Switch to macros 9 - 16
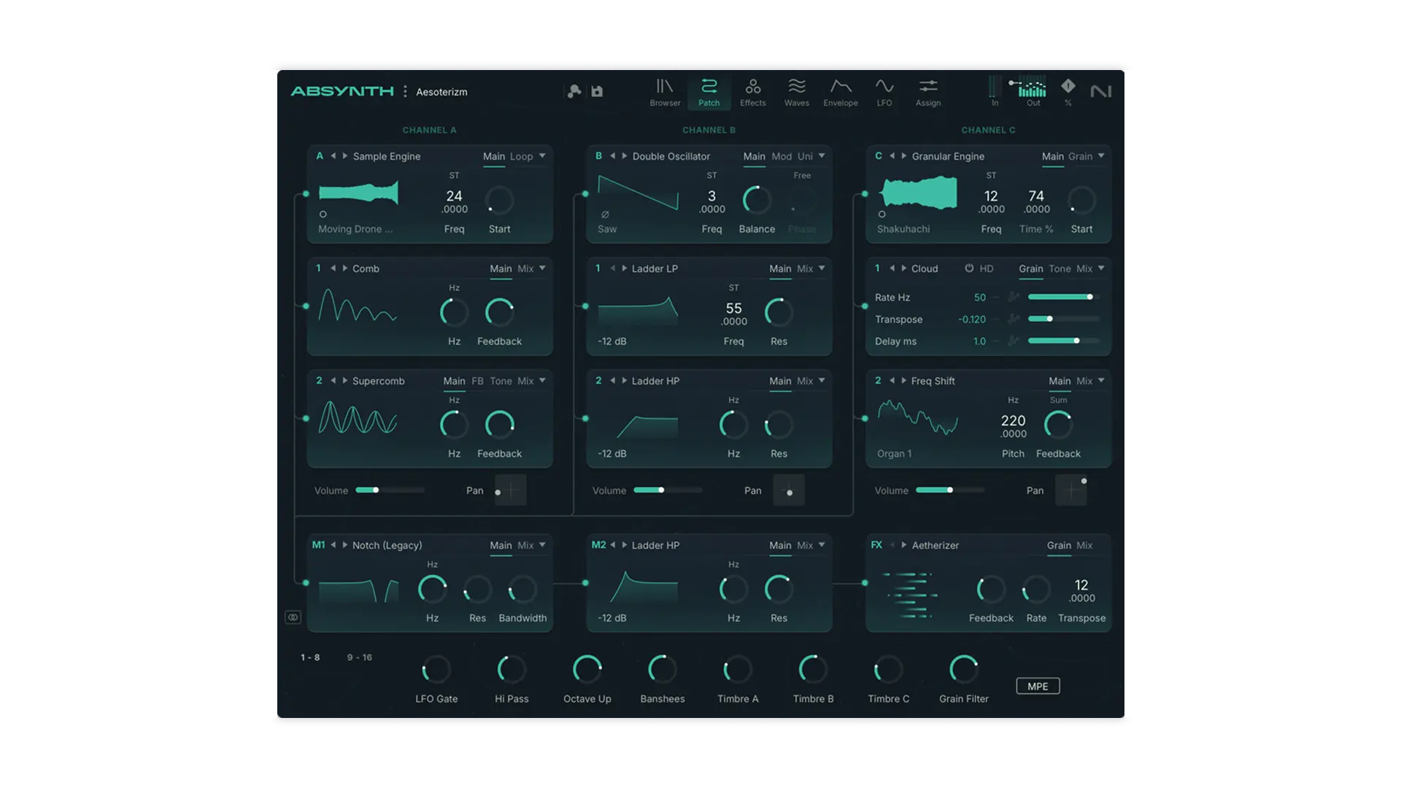Screen dimensions: 1401x788 coord(359,657)
